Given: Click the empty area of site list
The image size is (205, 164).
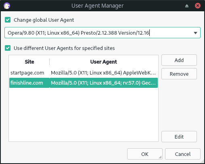Looking at the screenshot, I should (x=84, y=114).
